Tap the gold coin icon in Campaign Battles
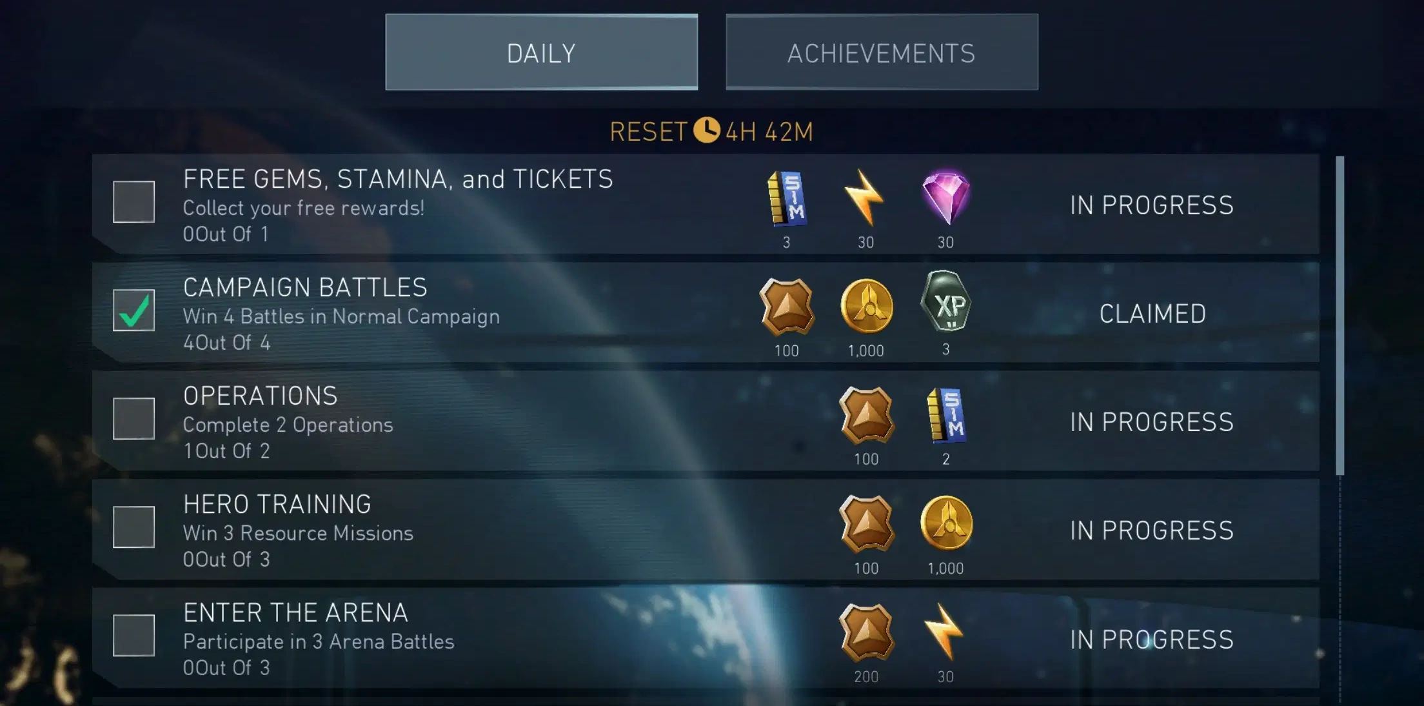This screenshot has width=1424, height=706. (866, 306)
